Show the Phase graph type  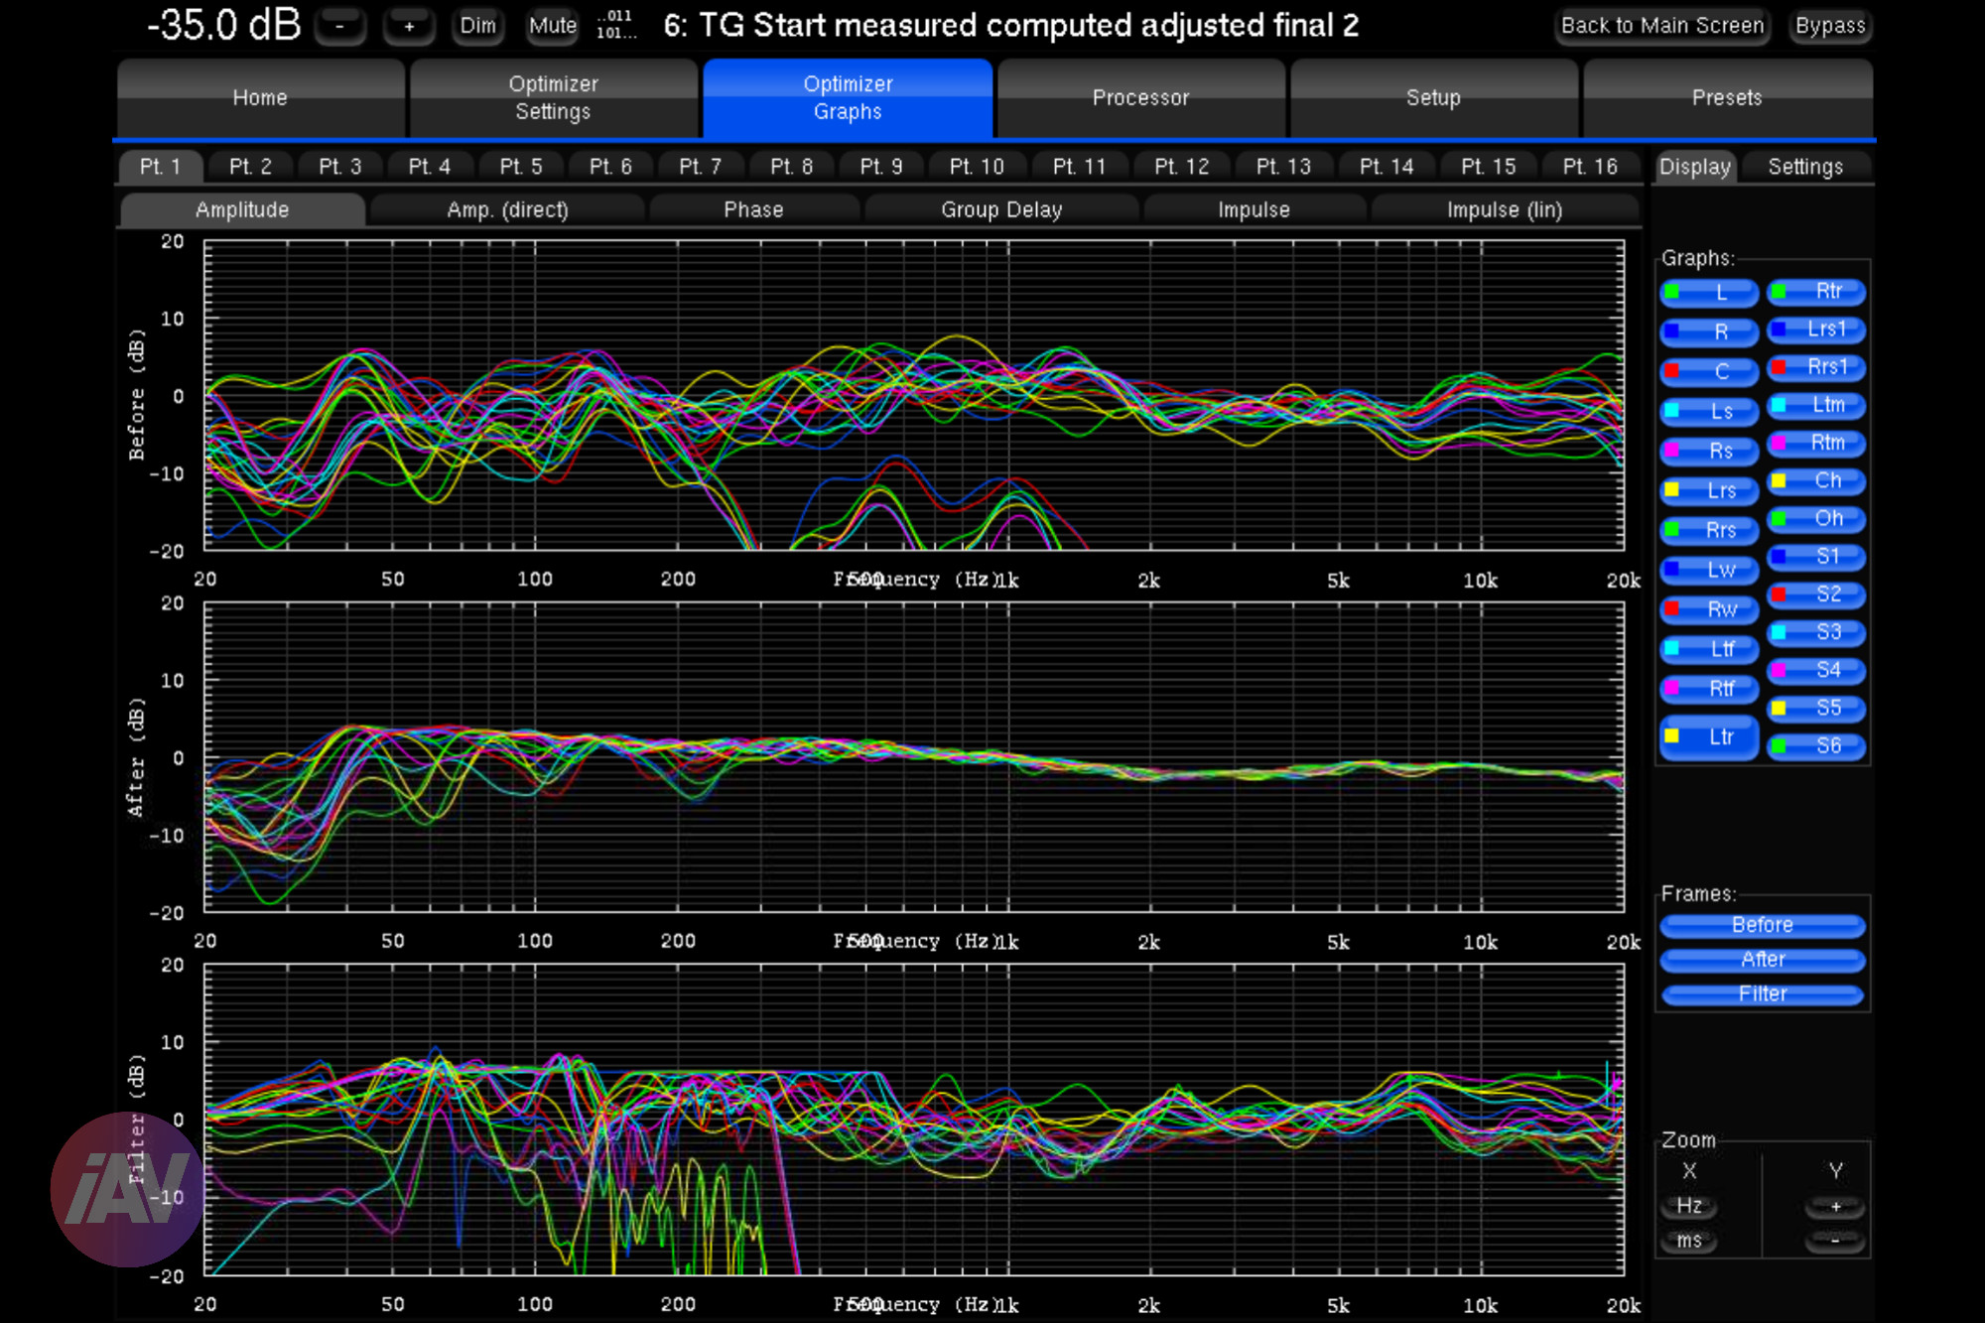coord(753,209)
